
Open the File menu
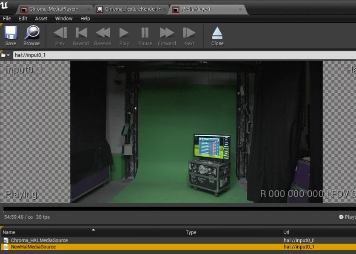pyautogui.click(x=7, y=19)
